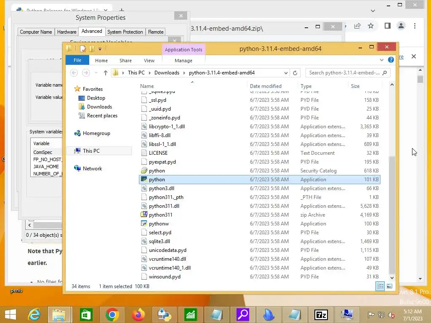
Task: Sort files by the Type column header
Action: (323, 86)
